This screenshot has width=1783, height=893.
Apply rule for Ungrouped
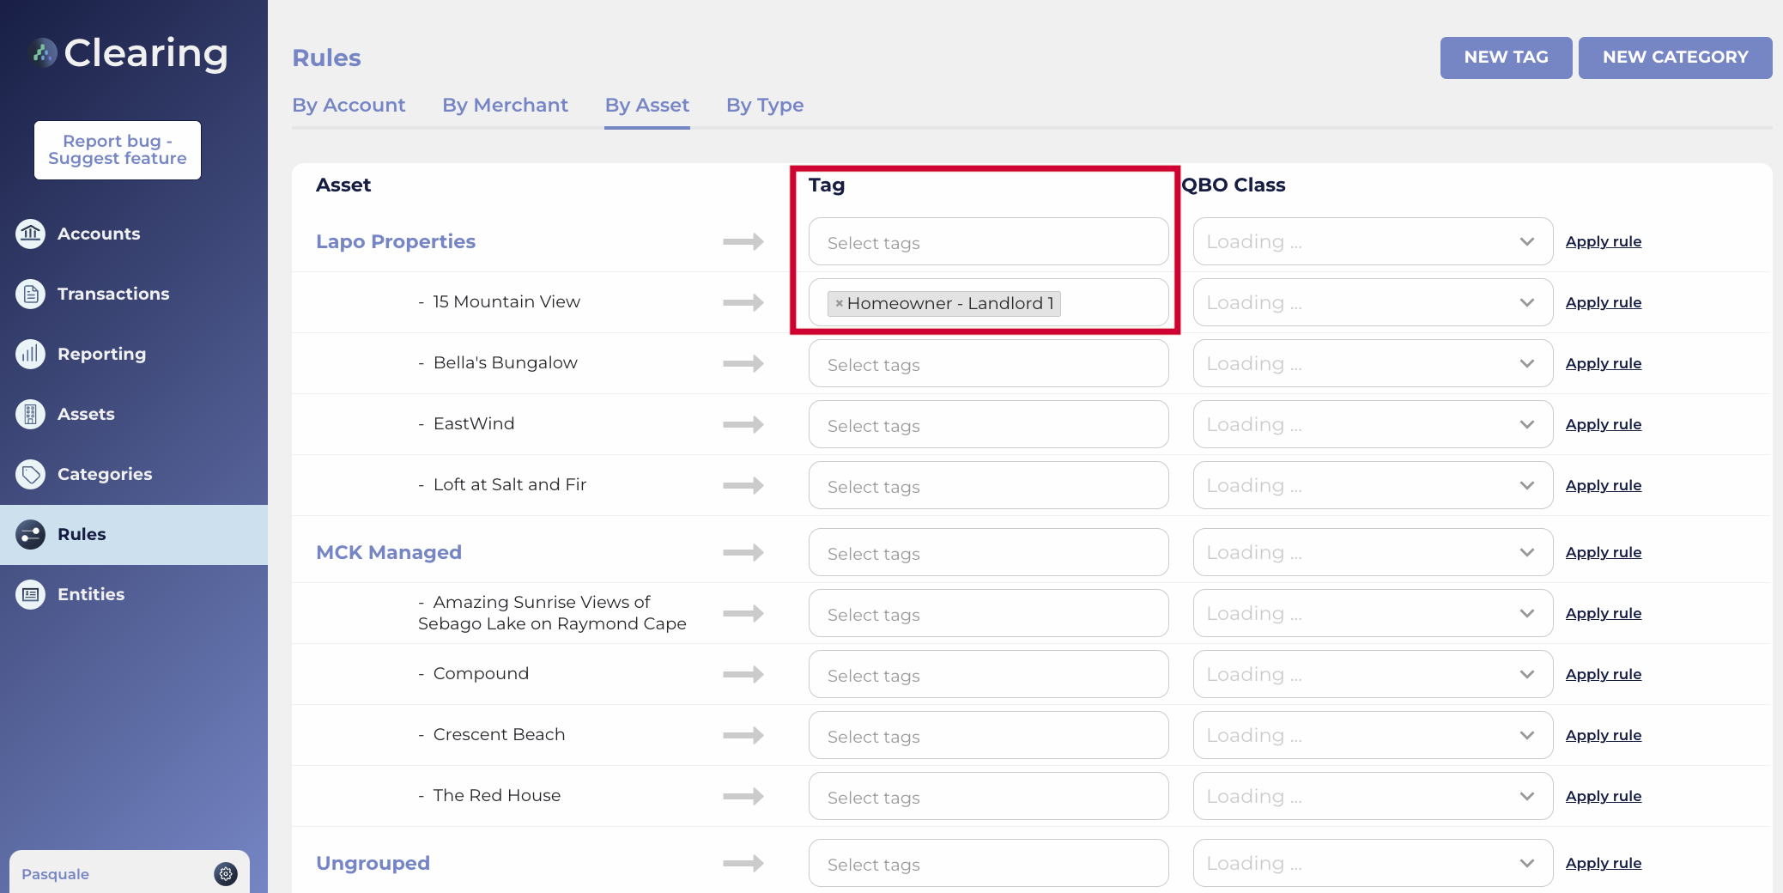[1604, 863]
